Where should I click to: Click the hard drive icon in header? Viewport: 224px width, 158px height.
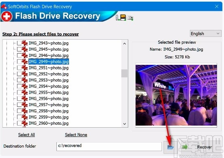coord(130,18)
